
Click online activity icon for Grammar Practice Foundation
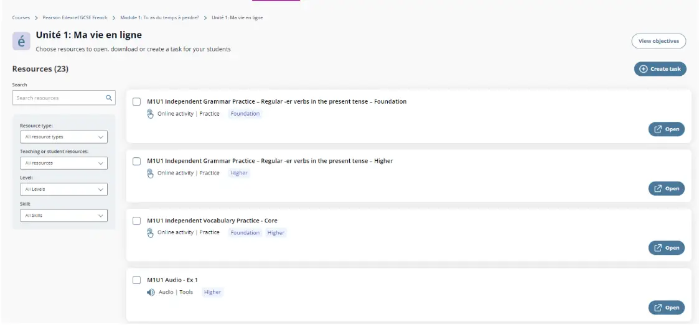tap(150, 114)
